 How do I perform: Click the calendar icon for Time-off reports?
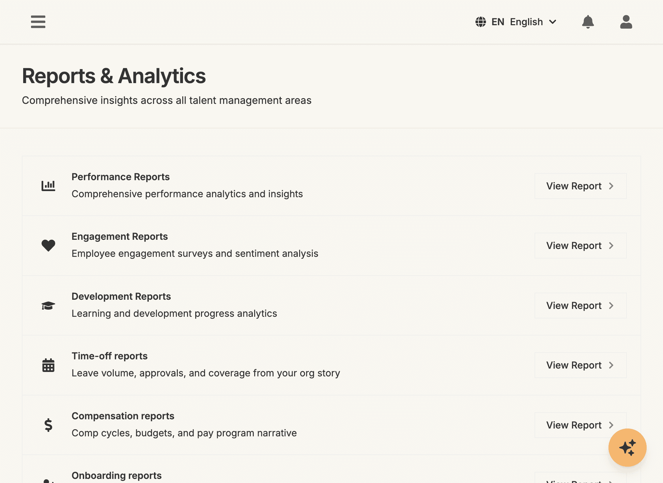48,365
